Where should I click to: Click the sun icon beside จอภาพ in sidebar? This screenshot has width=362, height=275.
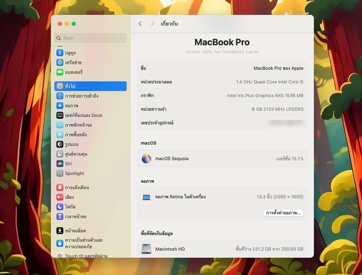point(60,106)
